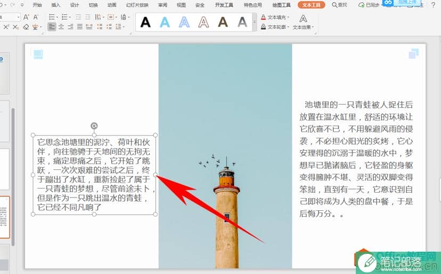
Task: Open paragraph settings dialog launcher
Action: (130, 33)
